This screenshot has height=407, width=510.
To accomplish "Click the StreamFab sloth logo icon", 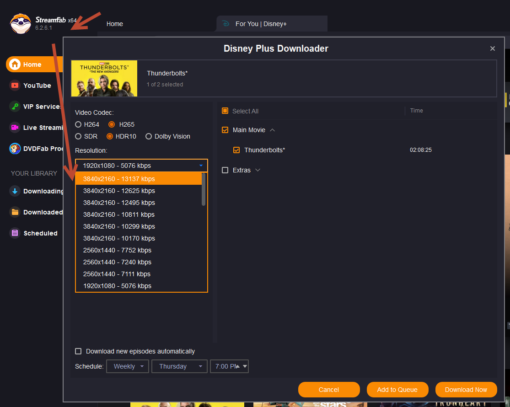I will pyautogui.click(x=21, y=23).
